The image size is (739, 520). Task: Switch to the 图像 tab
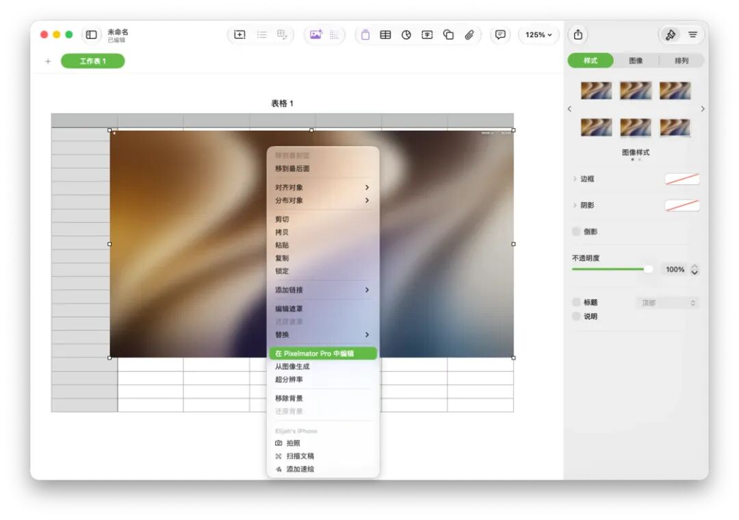[636, 60]
